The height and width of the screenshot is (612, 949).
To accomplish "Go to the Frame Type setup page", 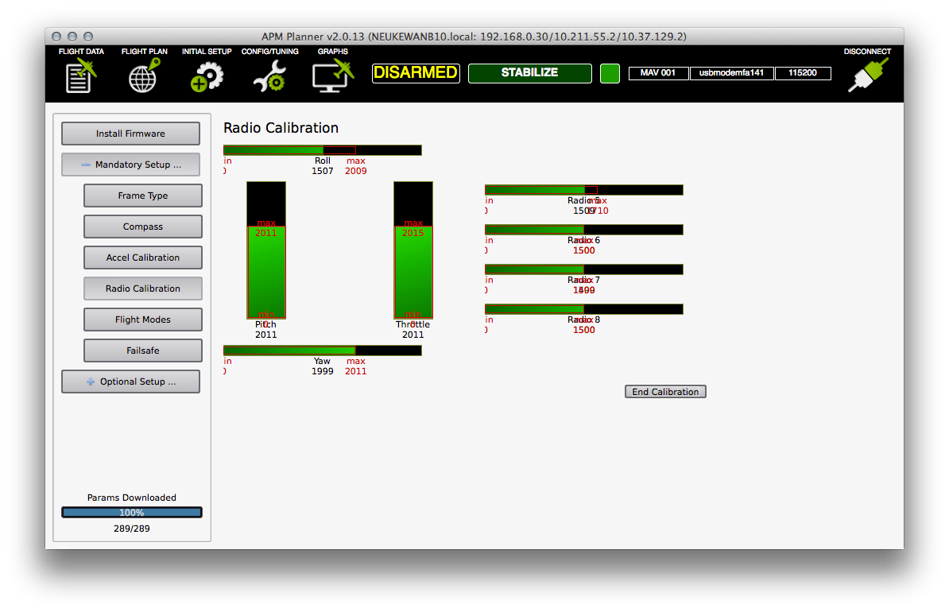I will tap(143, 196).
